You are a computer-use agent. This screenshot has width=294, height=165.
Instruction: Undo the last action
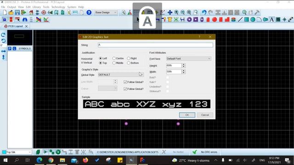[204, 12]
